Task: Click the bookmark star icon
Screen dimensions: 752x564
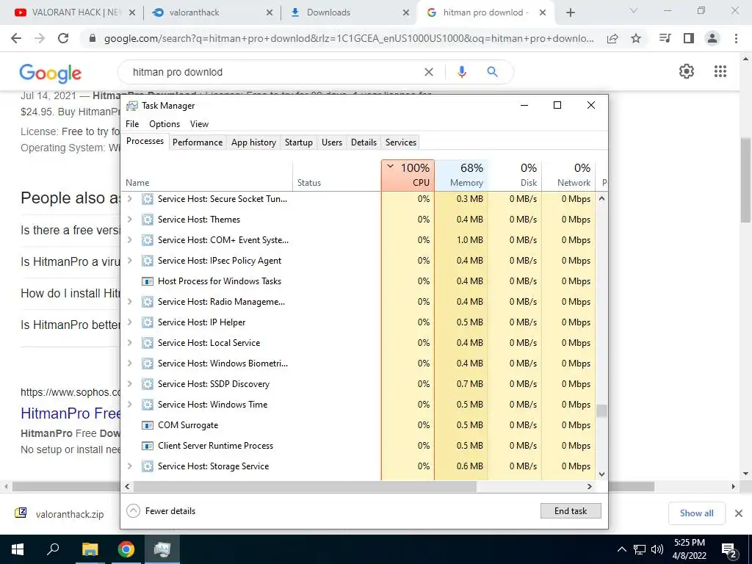Action: (636, 38)
